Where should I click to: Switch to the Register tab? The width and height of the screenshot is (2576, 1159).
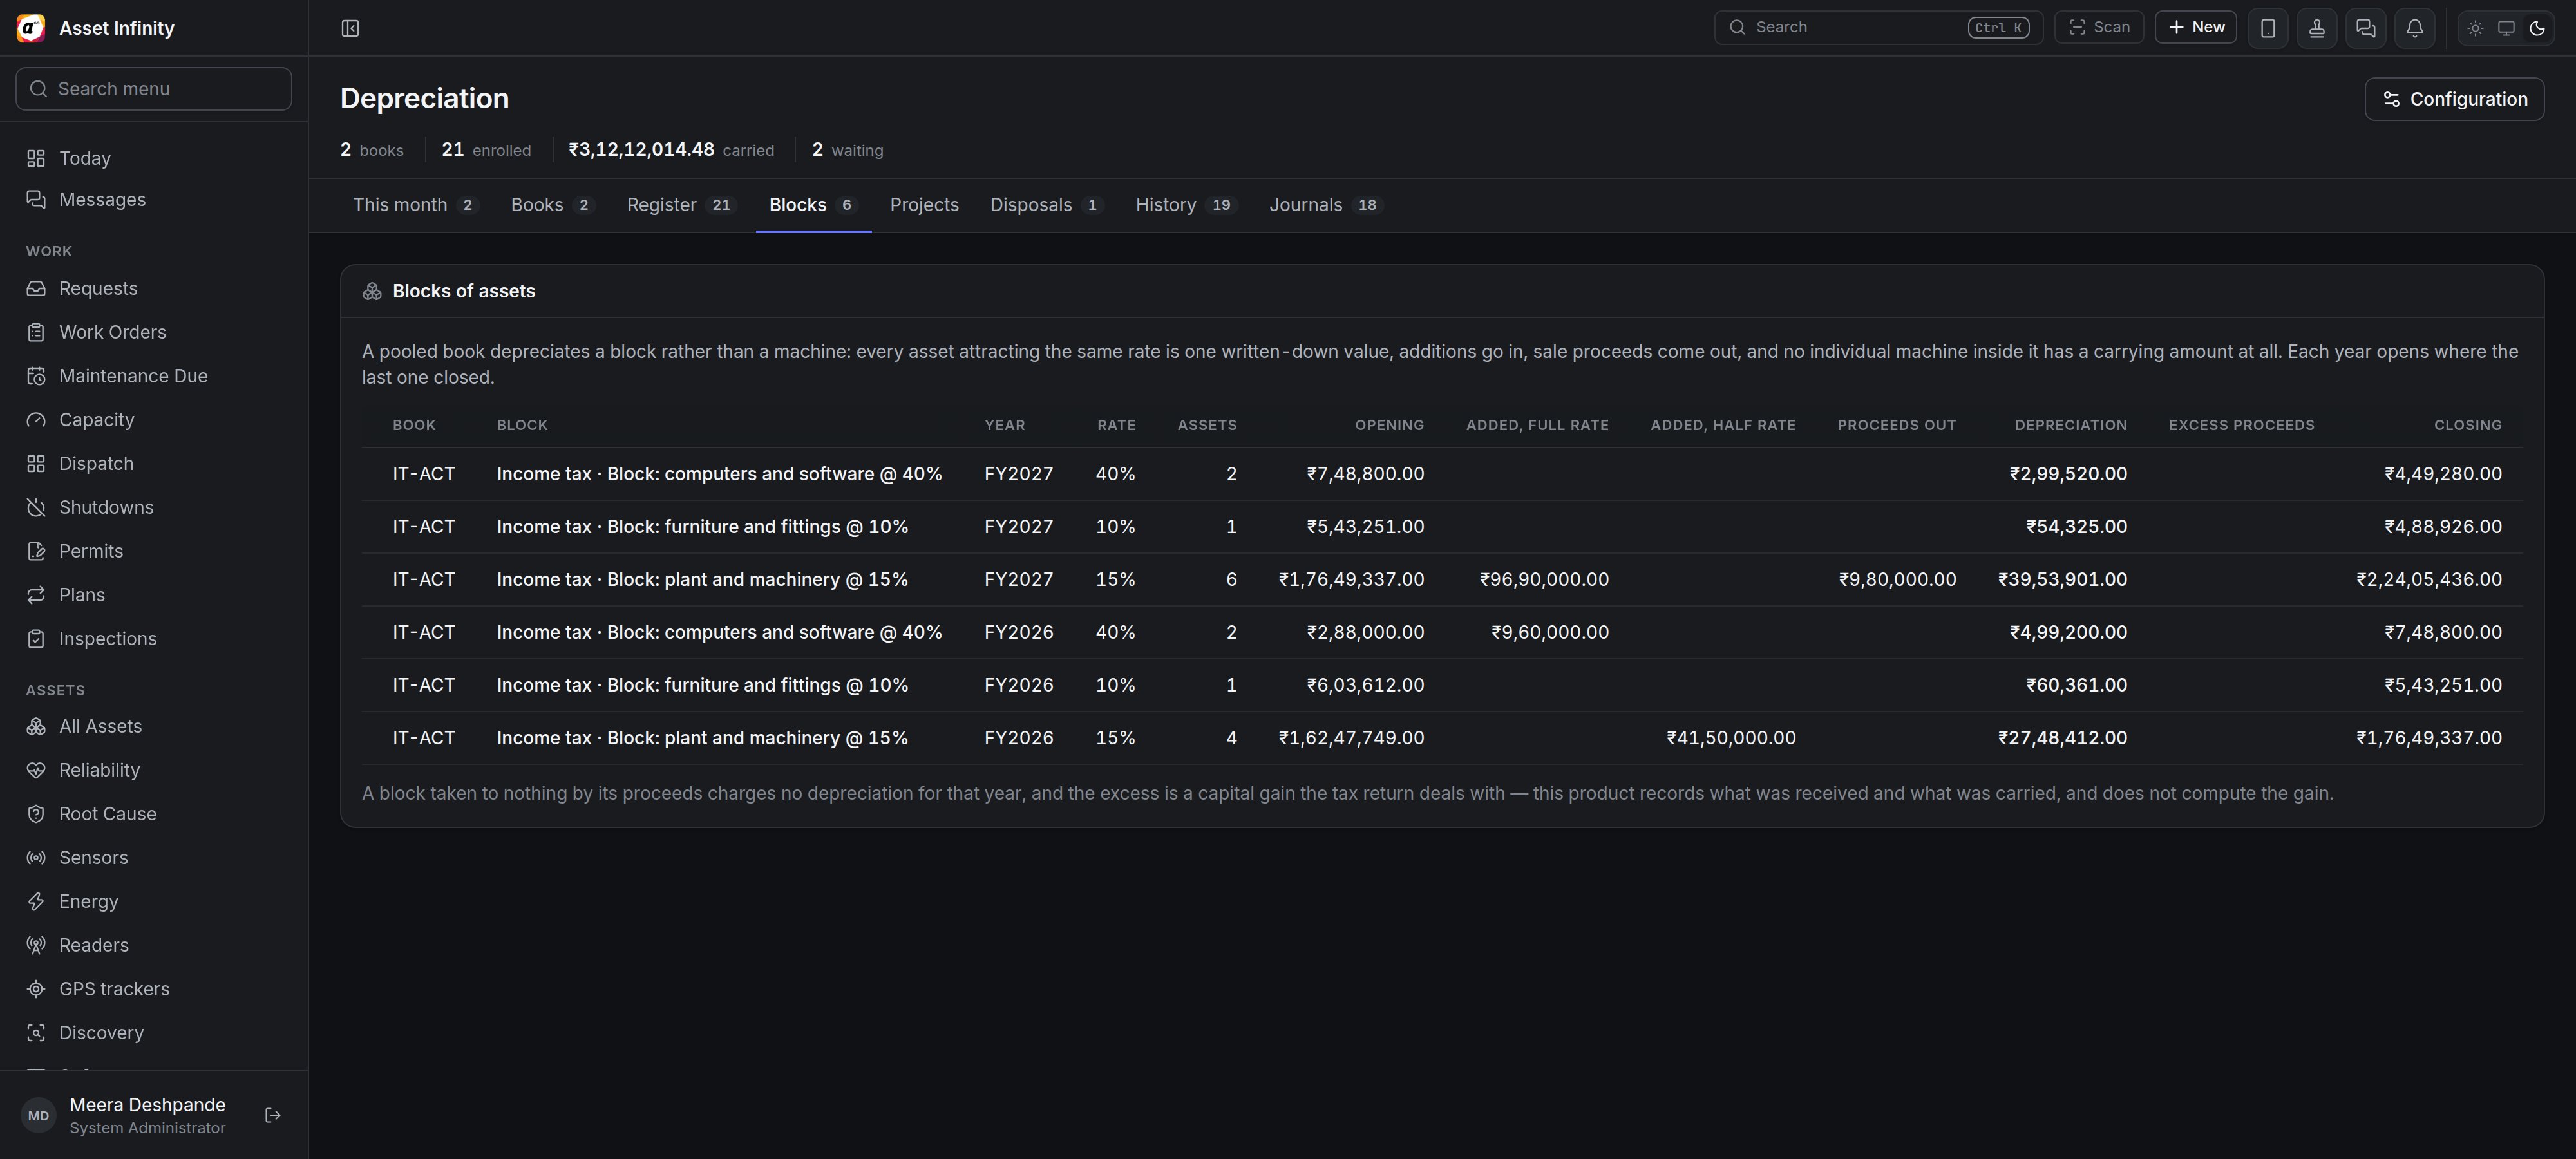pyautogui.click(x=681, y=205)
